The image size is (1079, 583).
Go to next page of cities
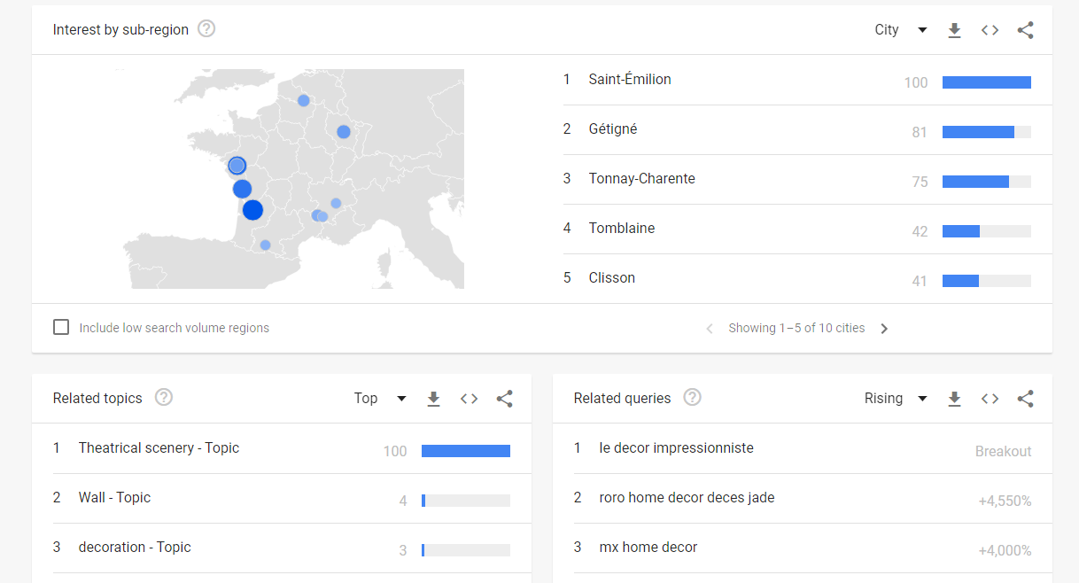pyautogui.click(x=883, y=329)
